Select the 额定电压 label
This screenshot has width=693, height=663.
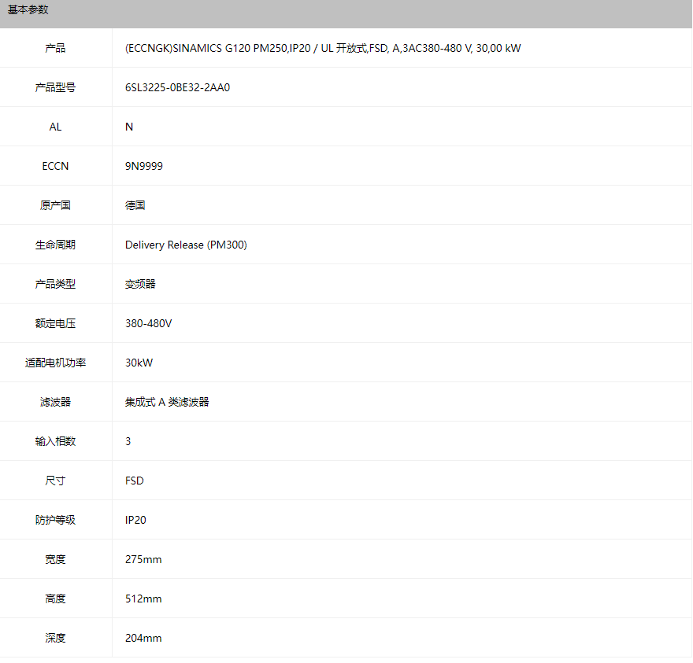click(x=55, y=323)
